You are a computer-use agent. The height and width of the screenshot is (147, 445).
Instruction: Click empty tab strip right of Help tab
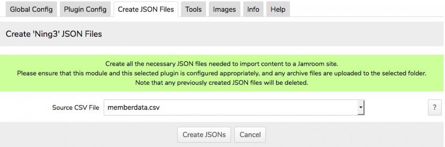pos(365,9)
